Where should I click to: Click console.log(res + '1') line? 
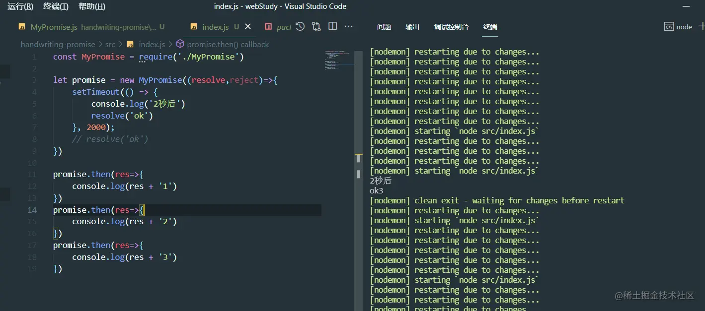tap(125, 186)
